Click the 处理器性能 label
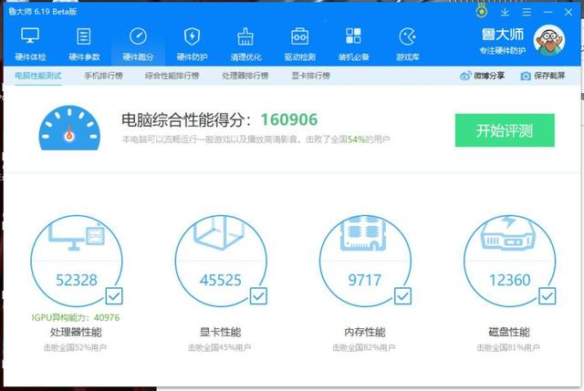 [x=76, y=332]
